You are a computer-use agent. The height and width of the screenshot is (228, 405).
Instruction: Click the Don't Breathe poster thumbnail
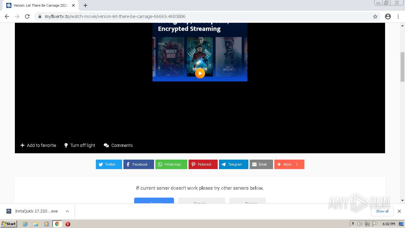point(228,57)
